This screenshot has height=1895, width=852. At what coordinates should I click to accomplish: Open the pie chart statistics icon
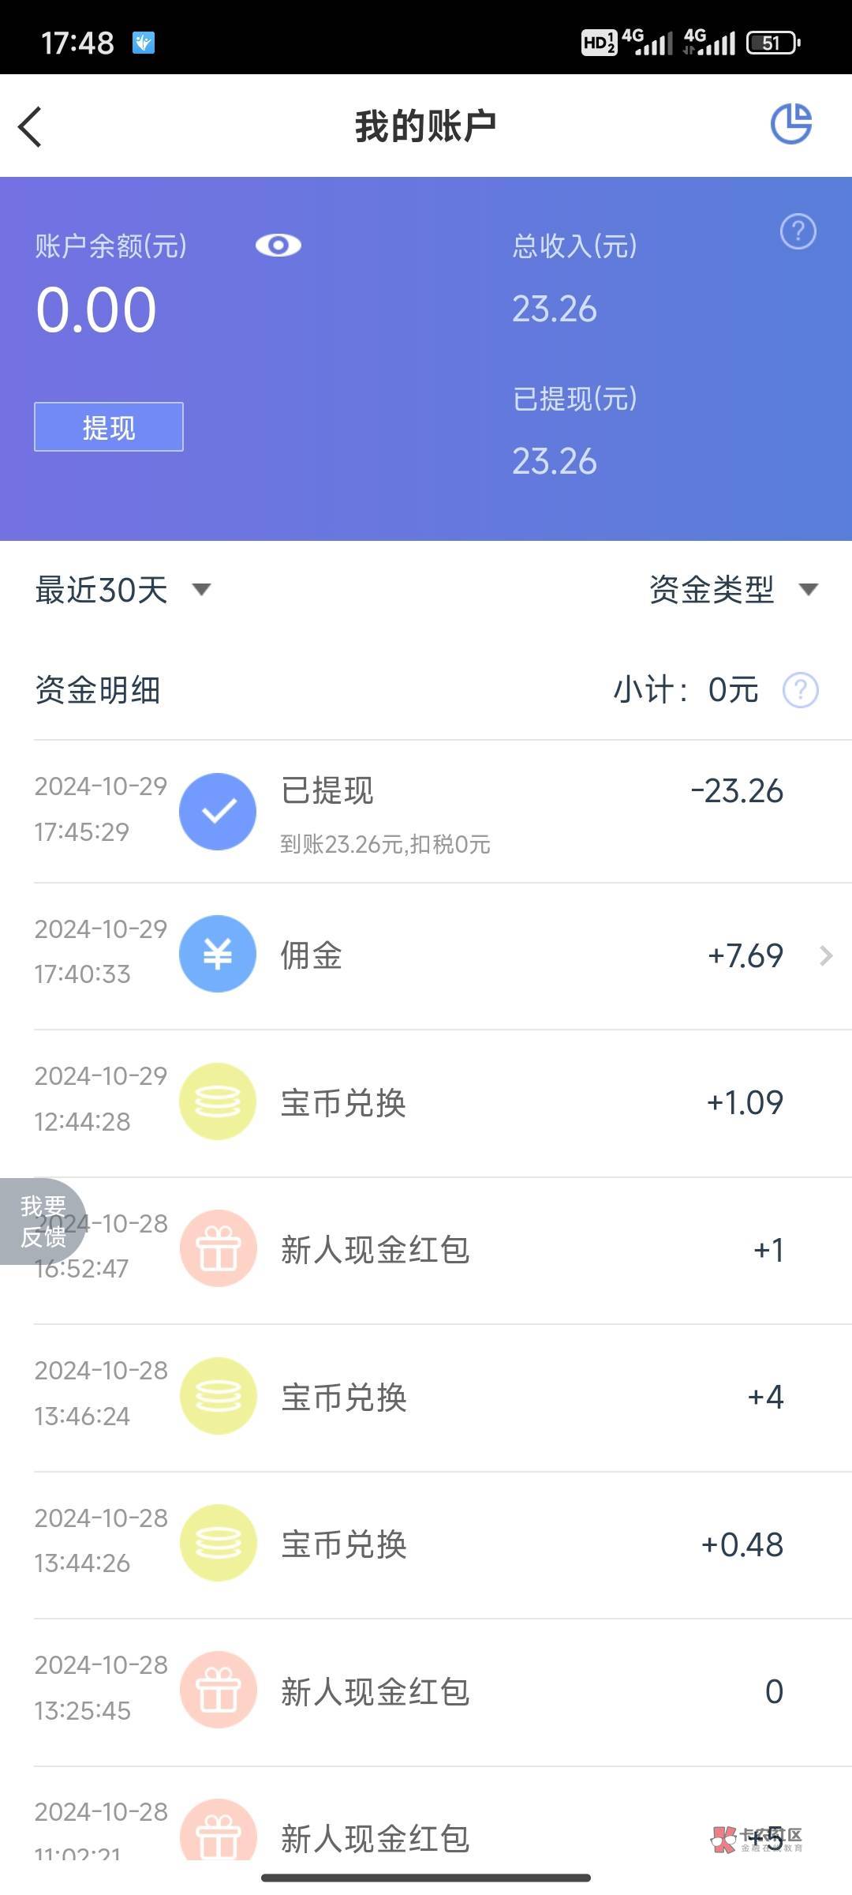click(790, 124)
